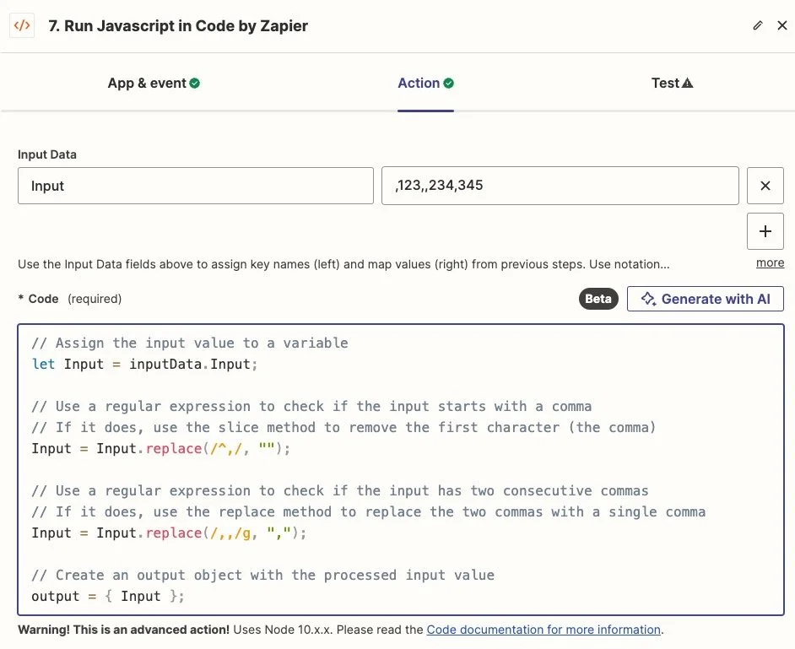Go to the Test tab
The image size is (795, 649).
(x=672, y=84)
